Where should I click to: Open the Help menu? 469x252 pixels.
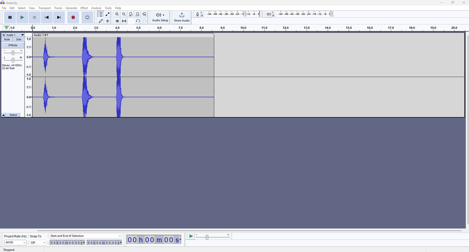point(118,8)
